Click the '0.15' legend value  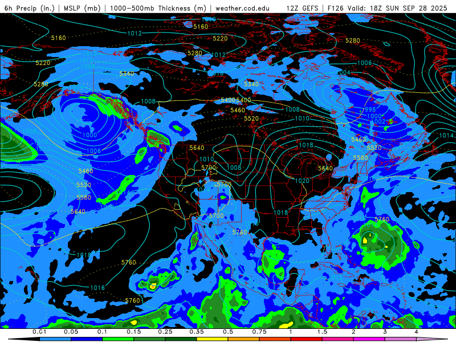coord(134,332)
